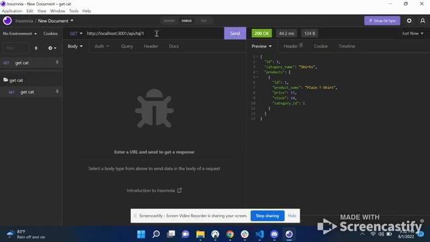Open Slack from taskbar
The height and width of the screenshot is (242, 430).
[245, 234]
